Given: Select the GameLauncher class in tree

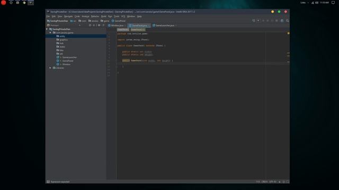Looking at the screenshot, I should tap(67, 58).
